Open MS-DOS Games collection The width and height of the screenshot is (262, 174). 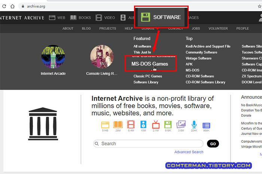pos(150,64)
